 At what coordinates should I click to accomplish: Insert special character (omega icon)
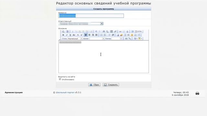(x=135, y=35)
